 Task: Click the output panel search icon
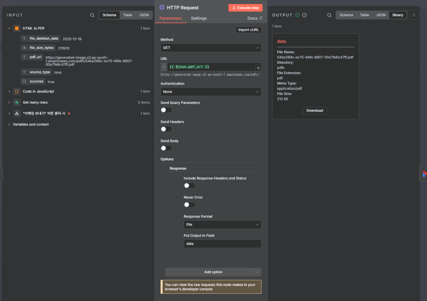(x=329, y=15)
